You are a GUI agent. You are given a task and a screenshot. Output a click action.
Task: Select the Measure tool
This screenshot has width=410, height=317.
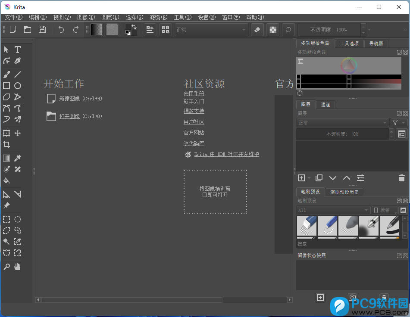18,194
